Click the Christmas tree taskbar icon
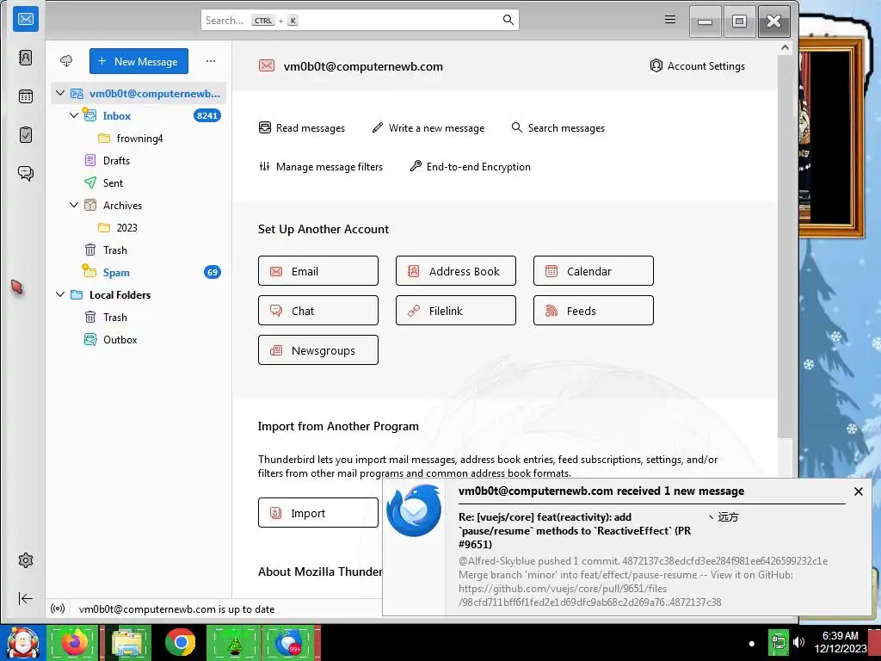This screenshot has width=881, height=661. point(234,642)
